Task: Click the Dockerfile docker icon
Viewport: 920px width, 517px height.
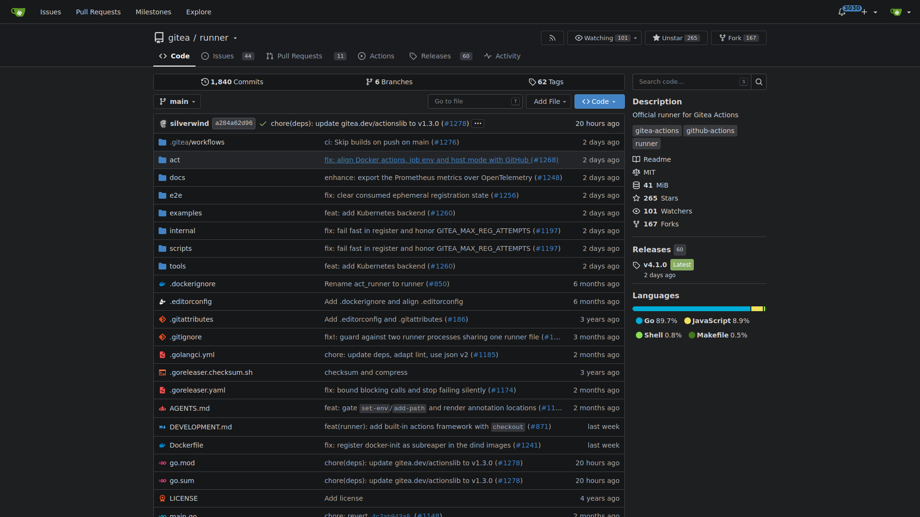Action: coord(162,445)
